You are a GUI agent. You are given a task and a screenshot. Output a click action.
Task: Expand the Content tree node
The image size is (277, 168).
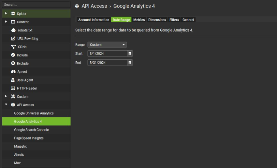pyautogui.click(x=6, y=22)
